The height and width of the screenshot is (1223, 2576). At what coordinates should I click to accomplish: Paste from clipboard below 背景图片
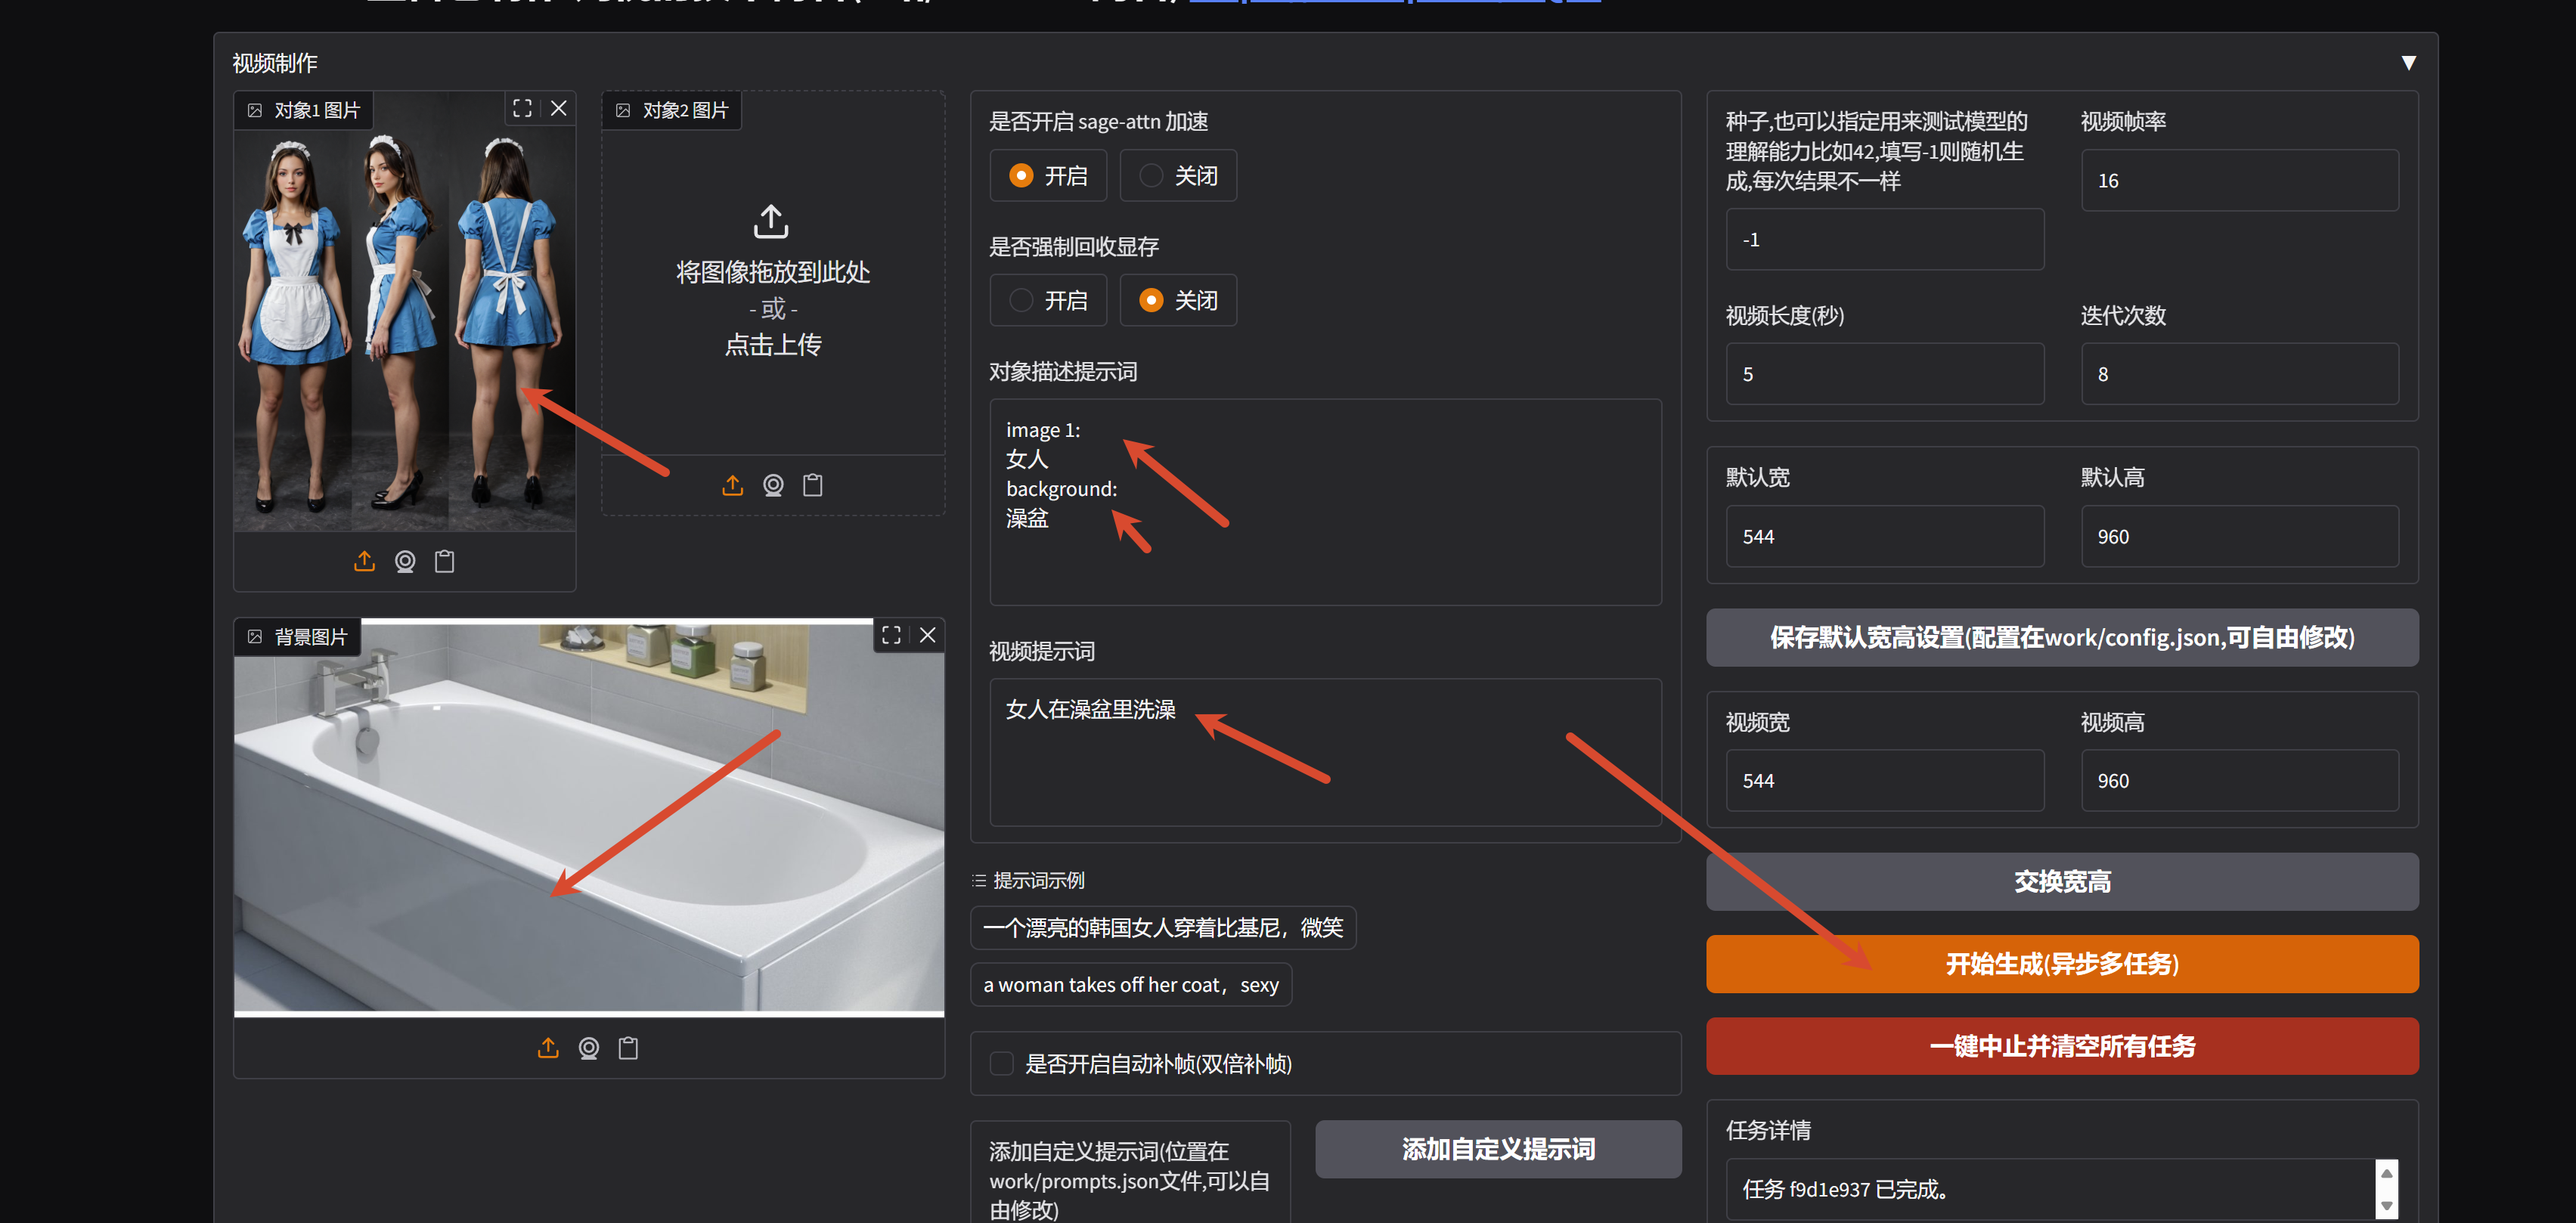tap(628, 1047)
